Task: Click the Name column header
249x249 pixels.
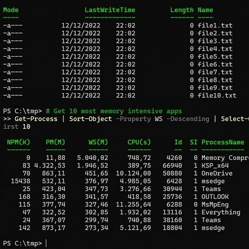Action: tap(205, 10)
